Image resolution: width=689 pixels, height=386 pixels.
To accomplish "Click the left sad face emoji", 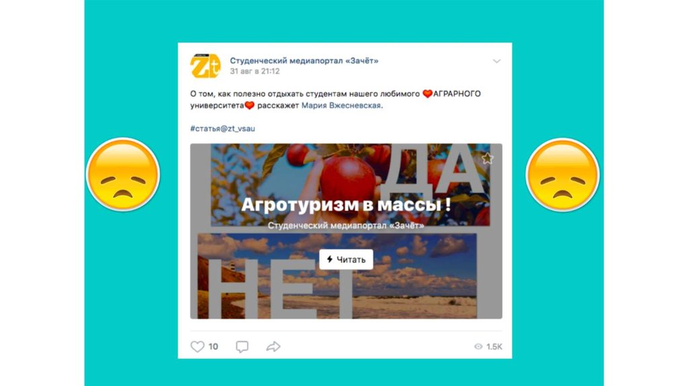I will pyautogui.click(x=123, y=174).
